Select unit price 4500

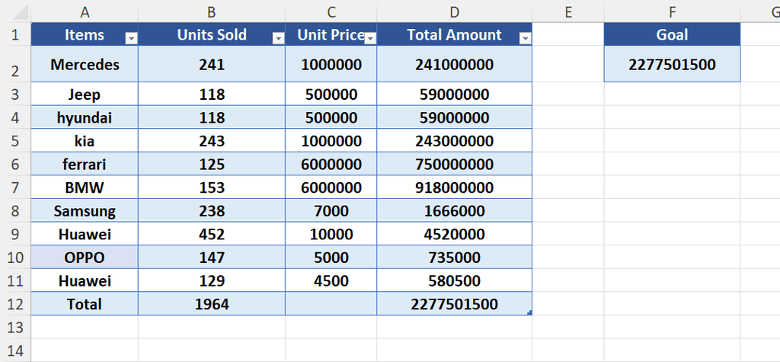pos(331,280)
